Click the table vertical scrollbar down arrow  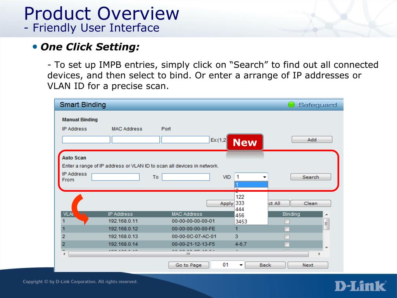point(326,247)
